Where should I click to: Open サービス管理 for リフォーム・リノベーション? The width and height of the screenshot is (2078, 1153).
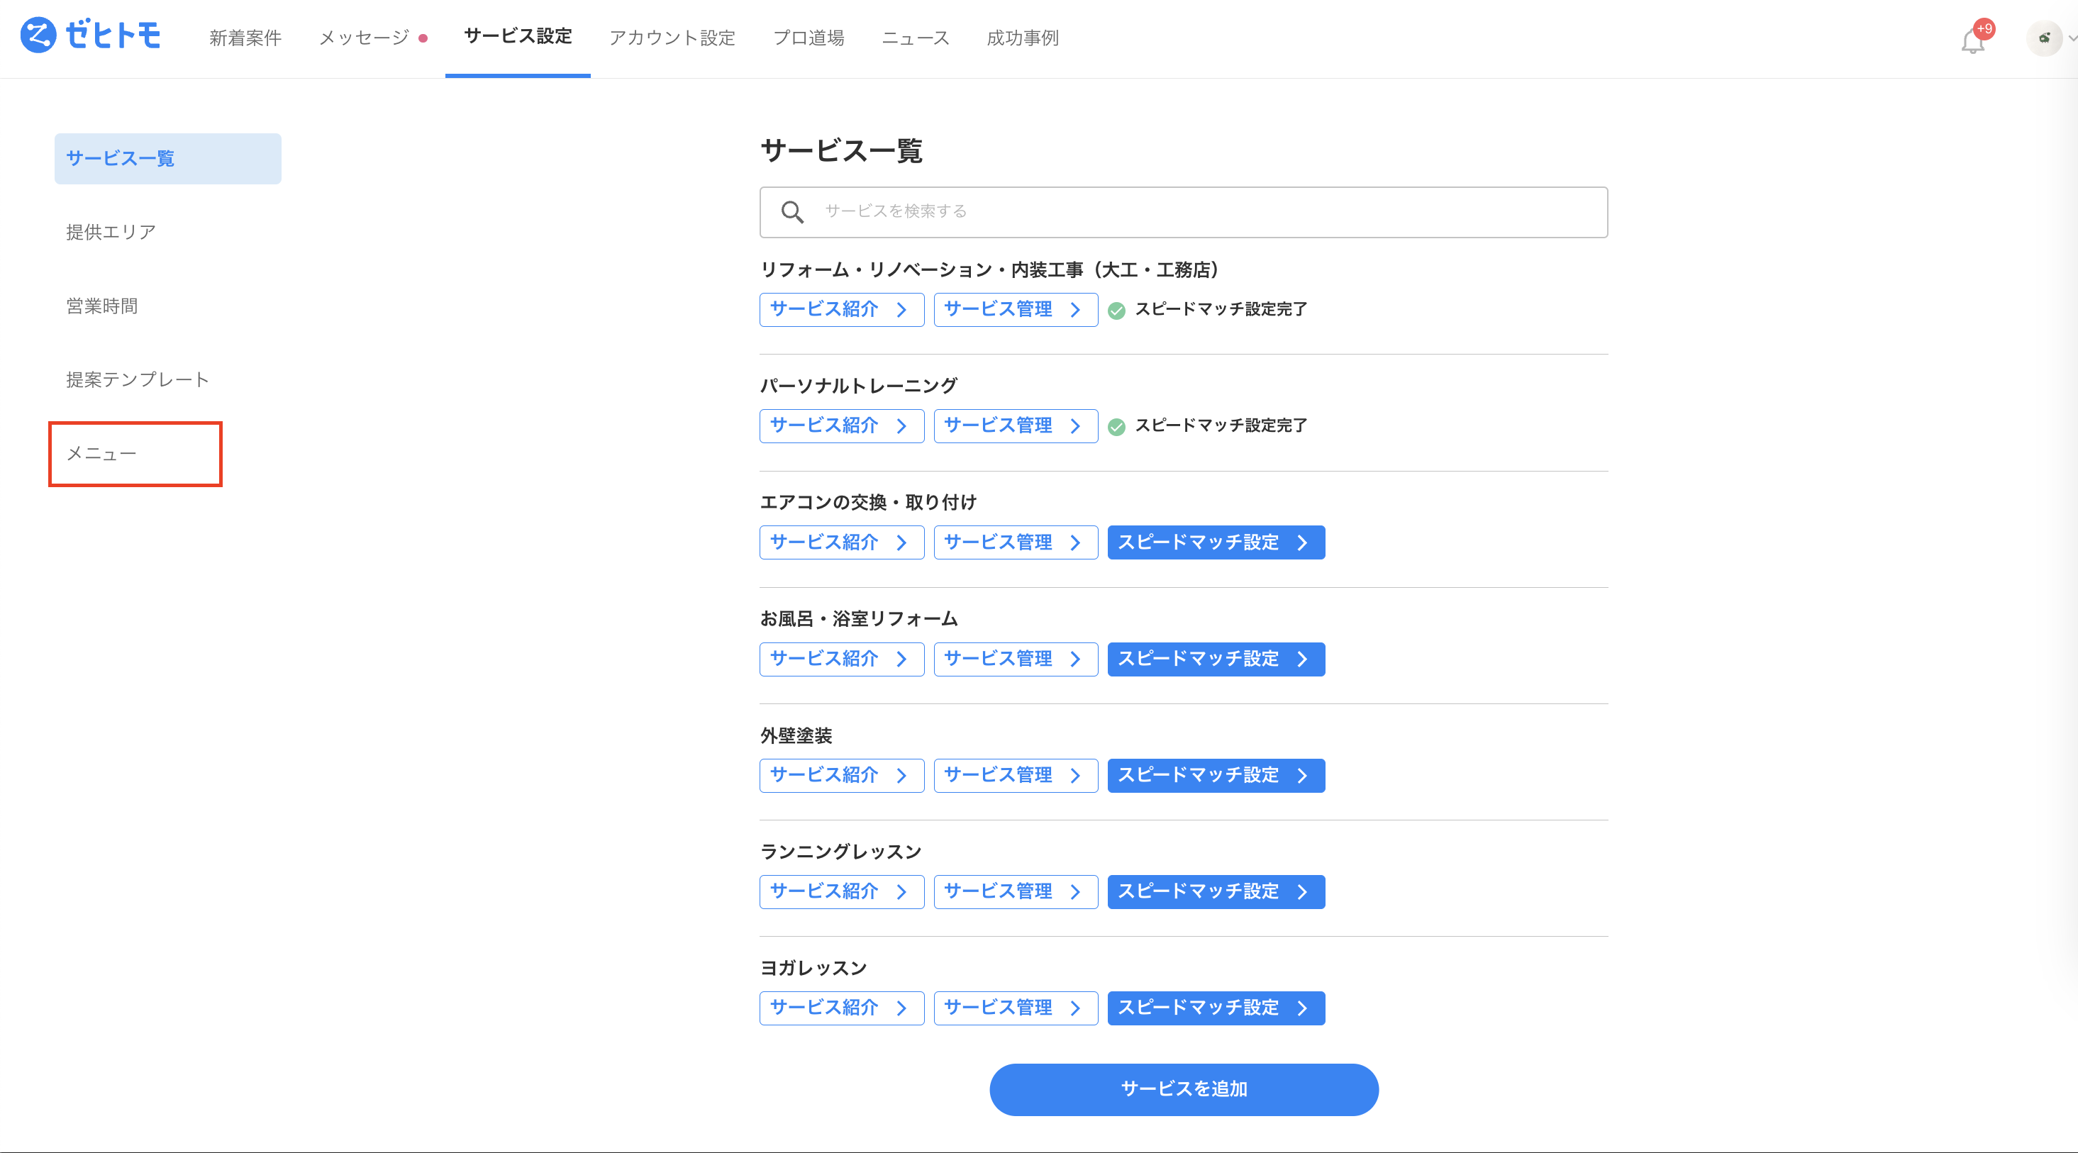coord(1016,310)
